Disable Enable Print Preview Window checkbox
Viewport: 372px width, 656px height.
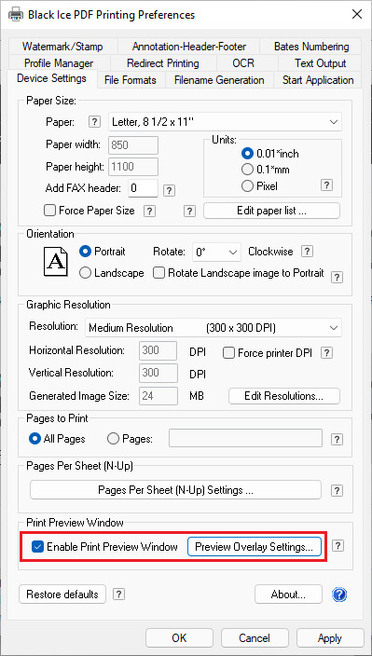pos(38,546)
